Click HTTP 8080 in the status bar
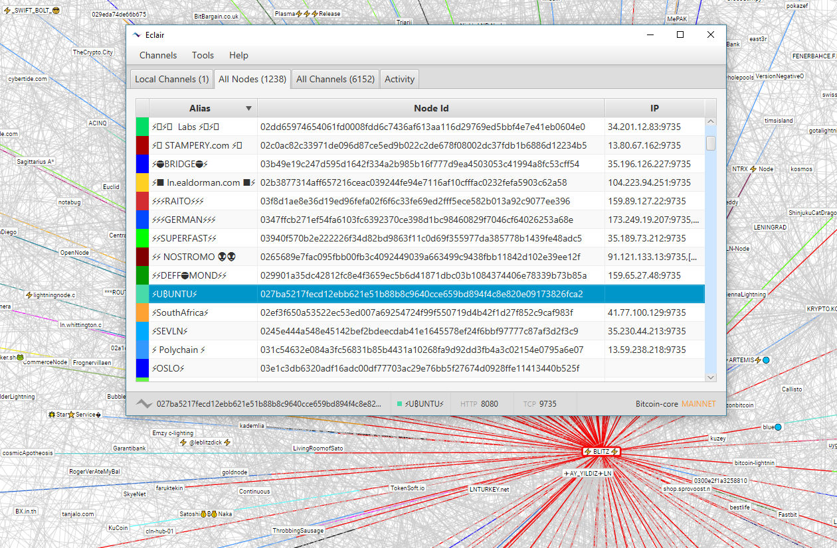Viewport: 837px width, 548px height. pos(479,403)
